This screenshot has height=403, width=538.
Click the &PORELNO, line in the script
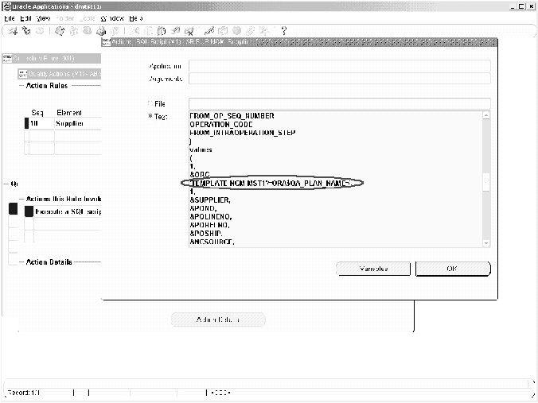pos(209,225)
